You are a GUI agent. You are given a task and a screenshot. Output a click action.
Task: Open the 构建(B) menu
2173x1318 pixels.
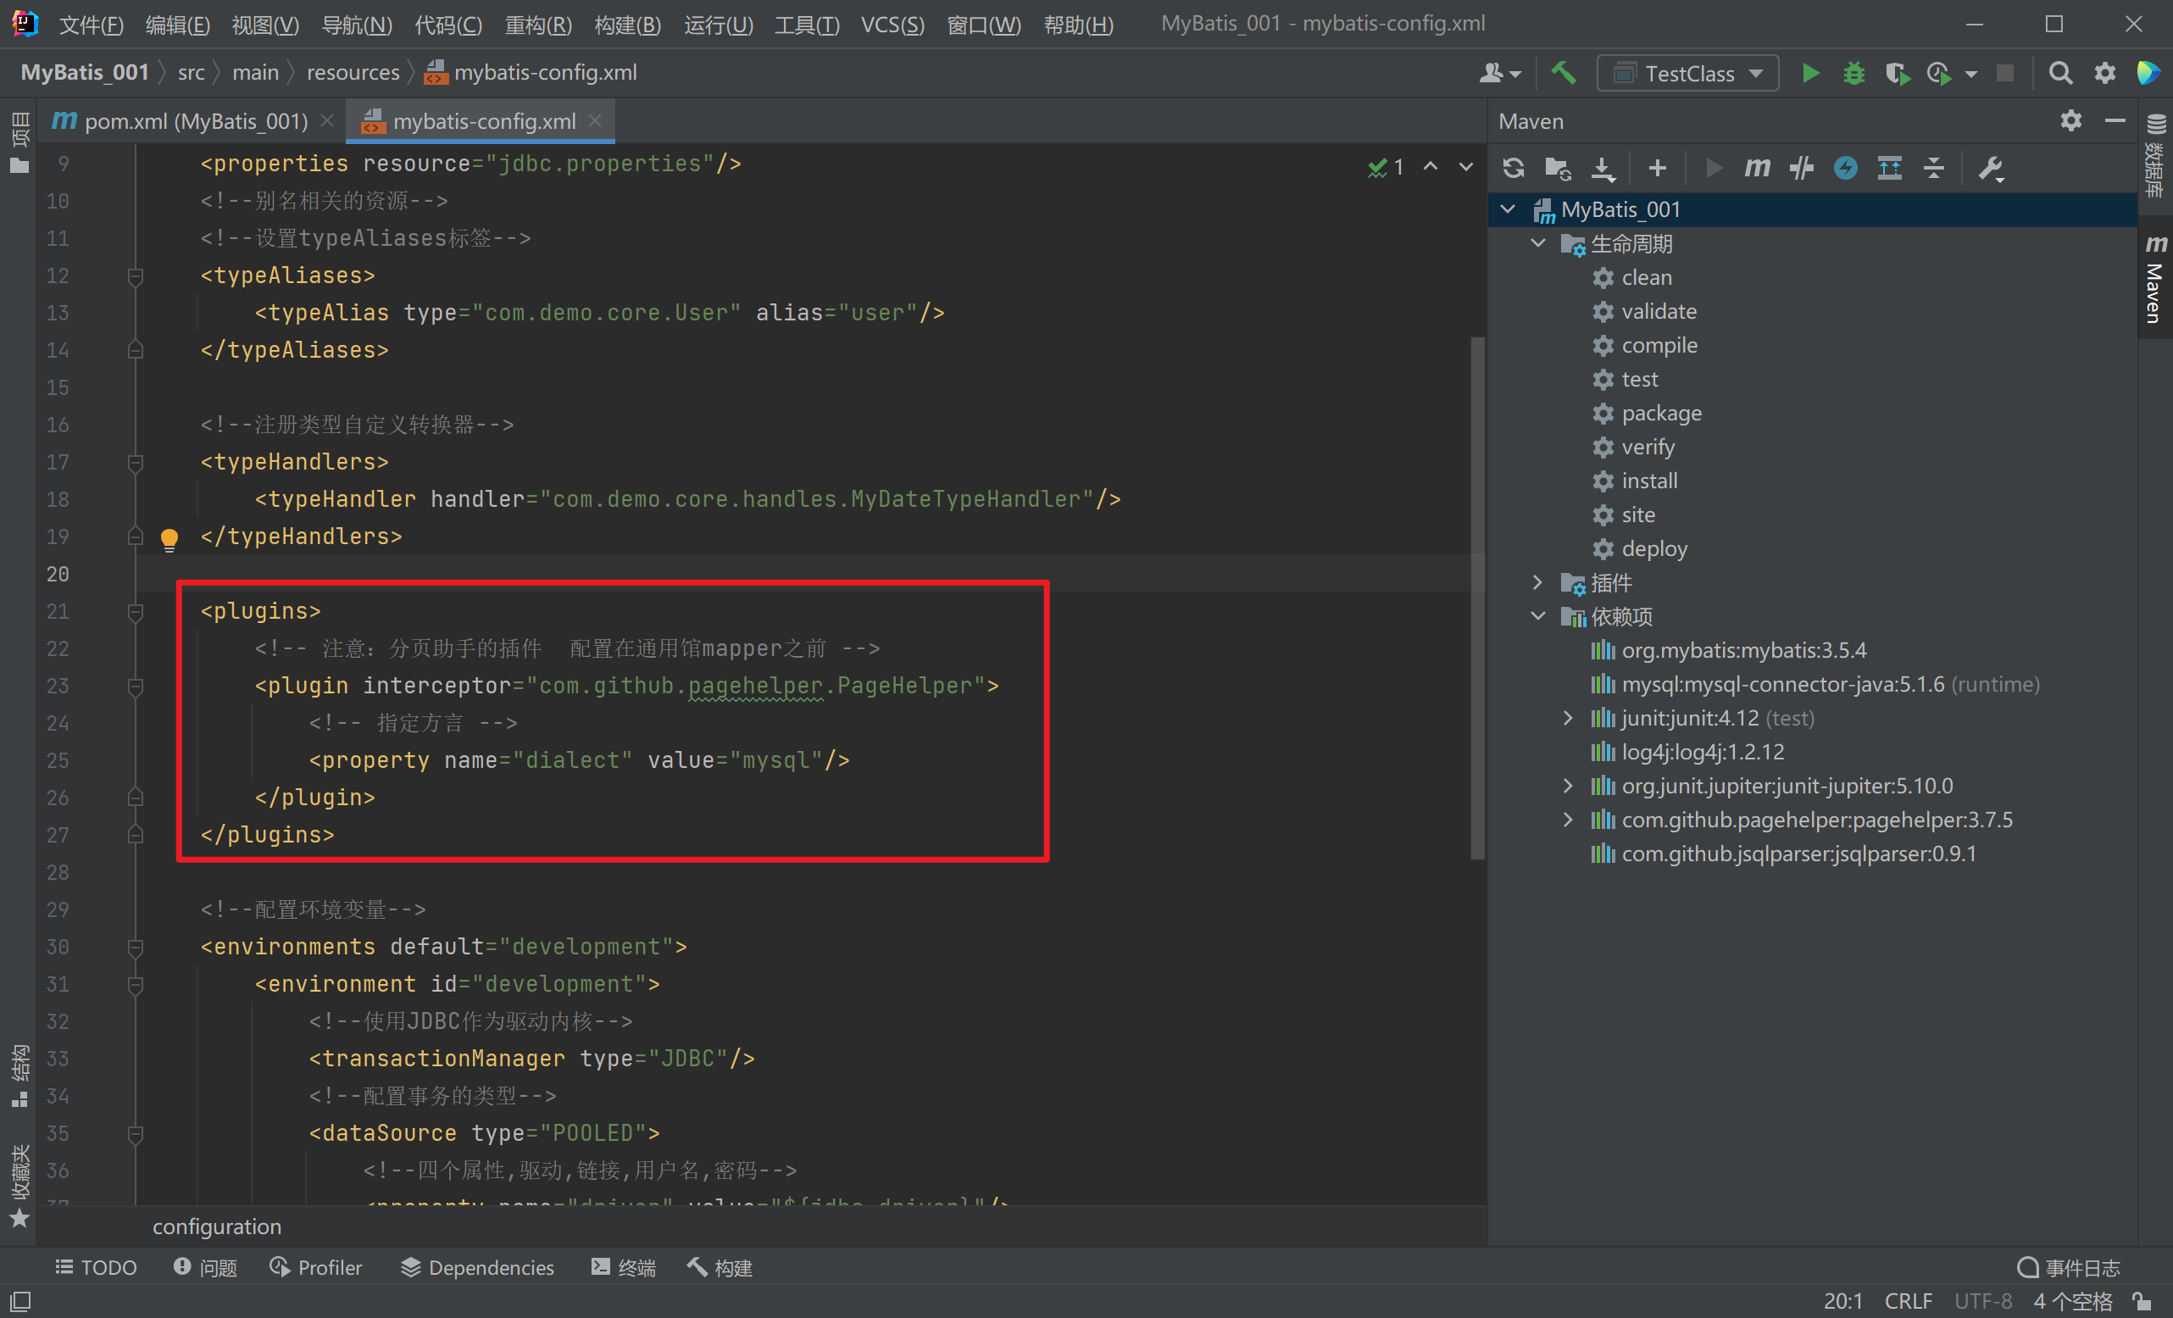(x=627, y=25)
